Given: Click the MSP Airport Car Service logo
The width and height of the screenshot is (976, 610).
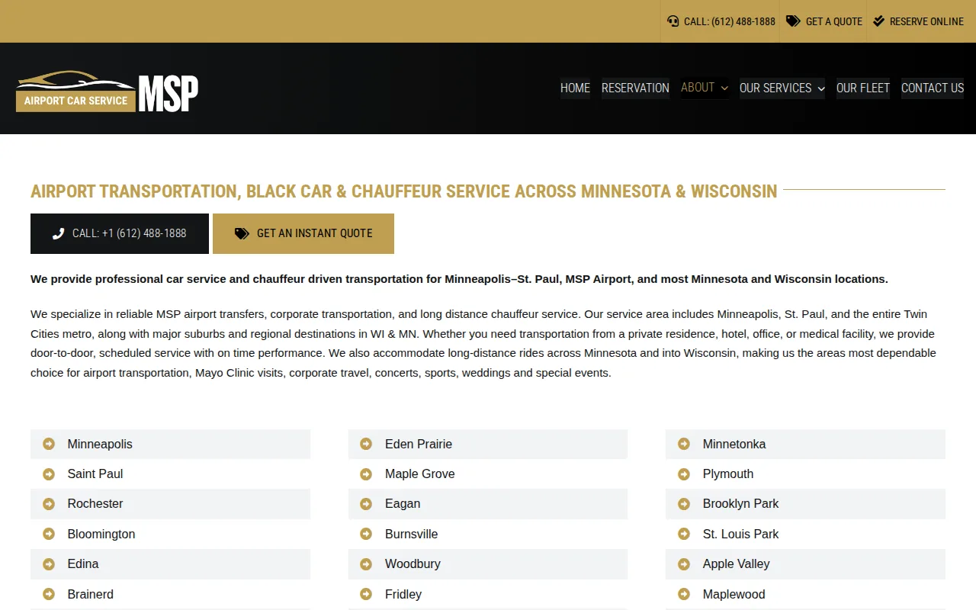Looking at the screenshot, I should tap(107, 92).
